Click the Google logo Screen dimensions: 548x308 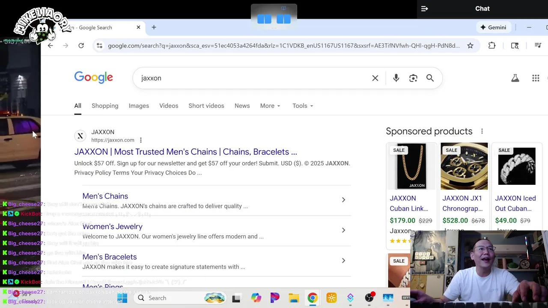(x=93, y=77)
